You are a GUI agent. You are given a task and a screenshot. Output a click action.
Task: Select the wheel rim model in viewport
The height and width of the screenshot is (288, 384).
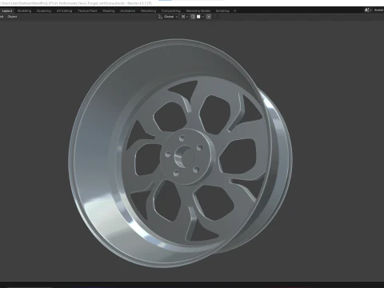(180, 154)
